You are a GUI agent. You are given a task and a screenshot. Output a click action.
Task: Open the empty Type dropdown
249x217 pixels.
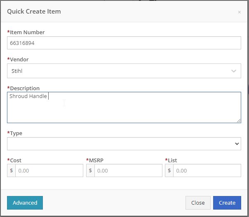[x=124, y=144]
